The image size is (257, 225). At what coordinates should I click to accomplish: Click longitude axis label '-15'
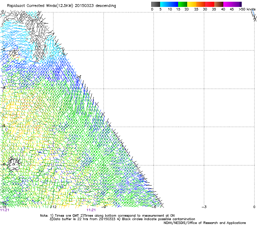point(3,207)
